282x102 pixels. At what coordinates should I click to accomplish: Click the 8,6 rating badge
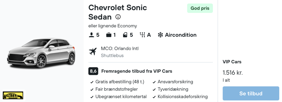click(x=93, y=71)
